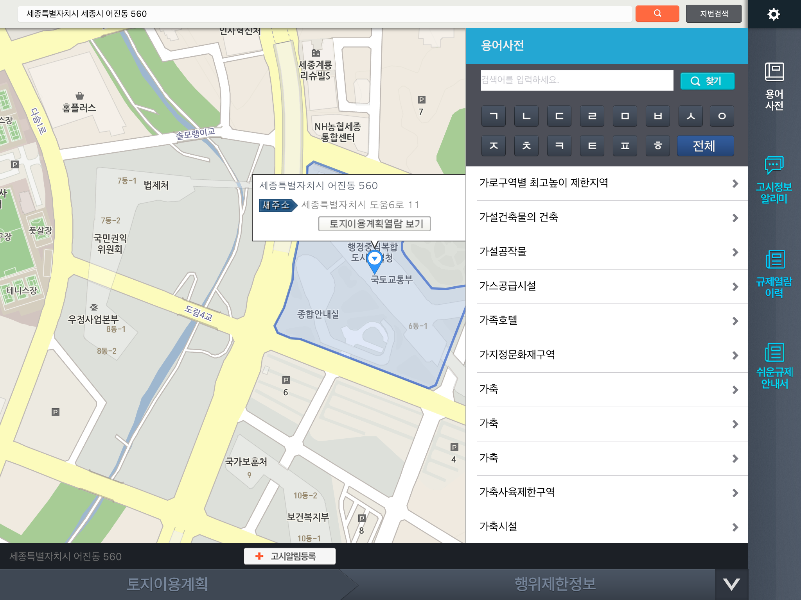The width and height of the screenshot is (801, 600).
Task: Focus the glossary 검색어를 입력하세요 field
Action: pos(577,80)
